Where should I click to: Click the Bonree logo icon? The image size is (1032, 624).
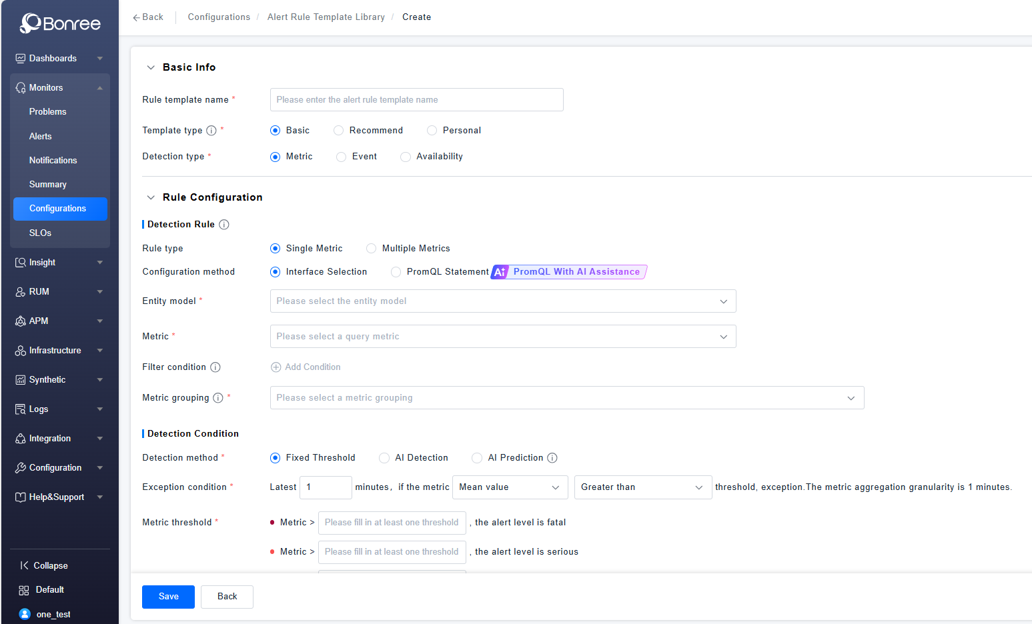point(31,23)
